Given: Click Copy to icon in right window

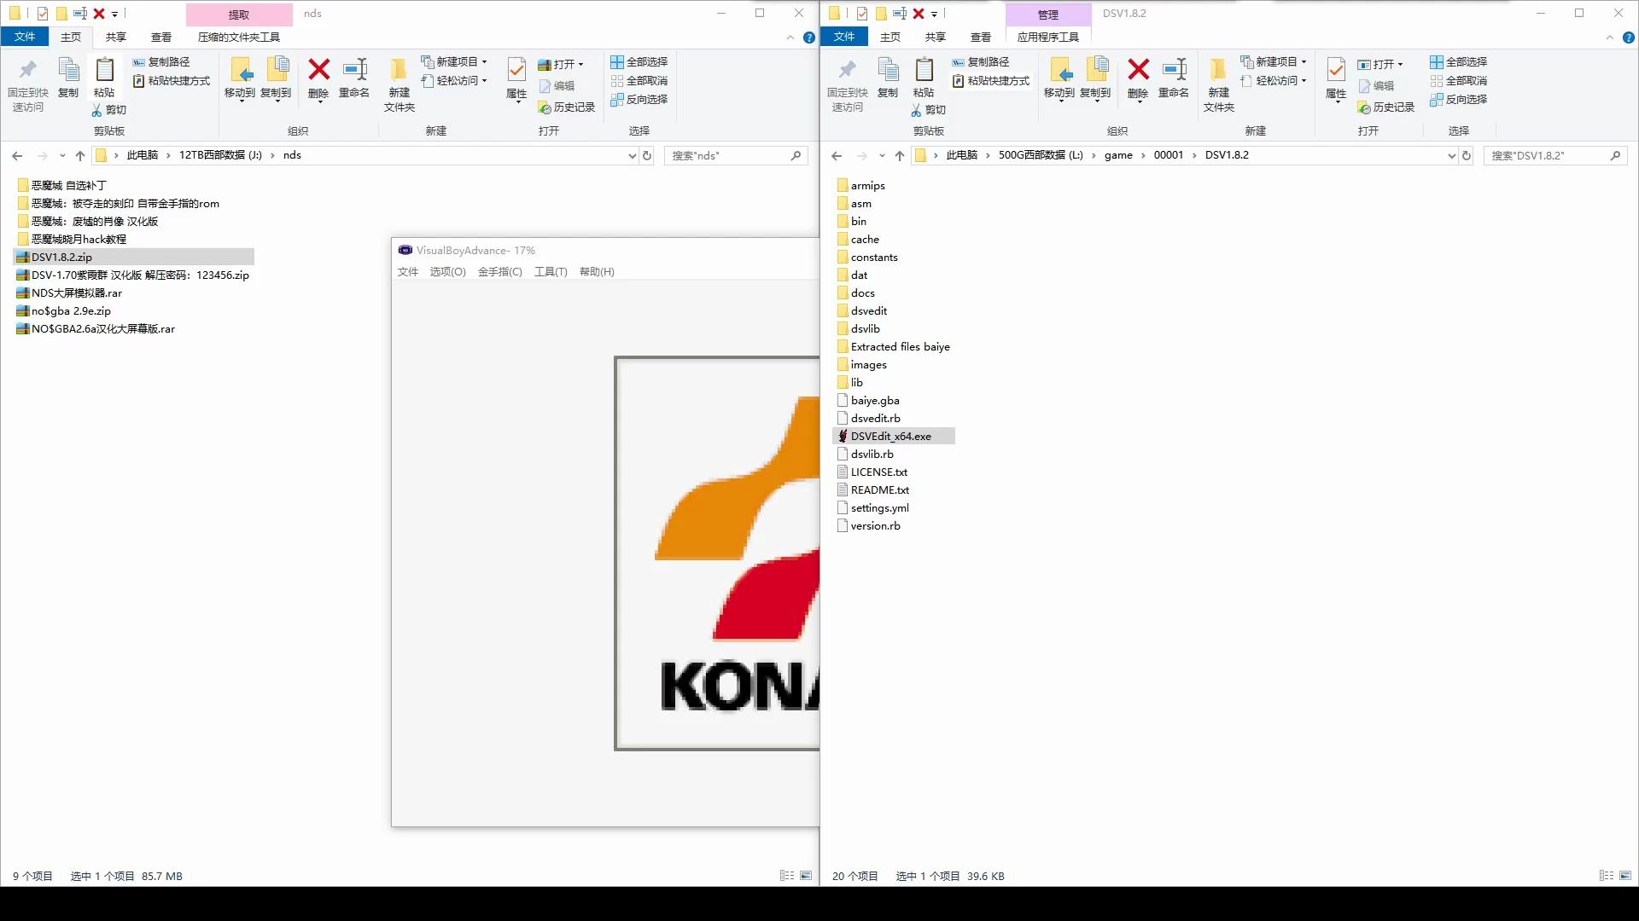Looking at the screenshot, I should pos(1095,78).
